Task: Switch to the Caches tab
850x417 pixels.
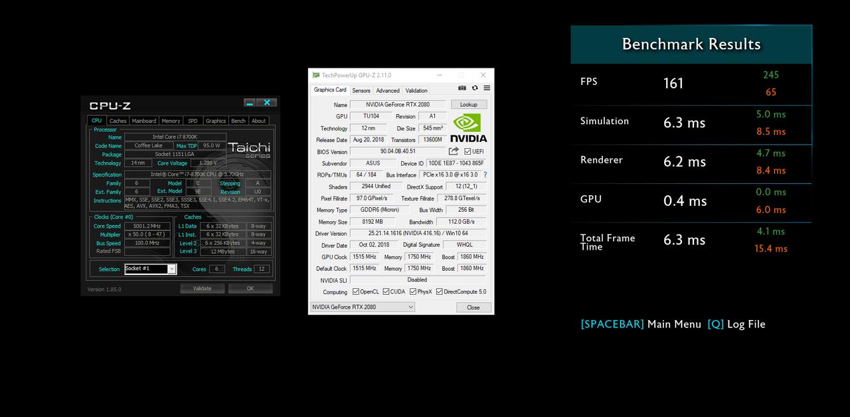Action: 118,121
